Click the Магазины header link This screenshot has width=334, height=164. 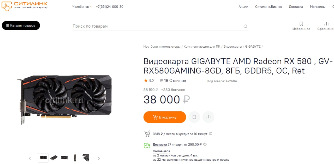pyautogui.click(x=318, y=7)
